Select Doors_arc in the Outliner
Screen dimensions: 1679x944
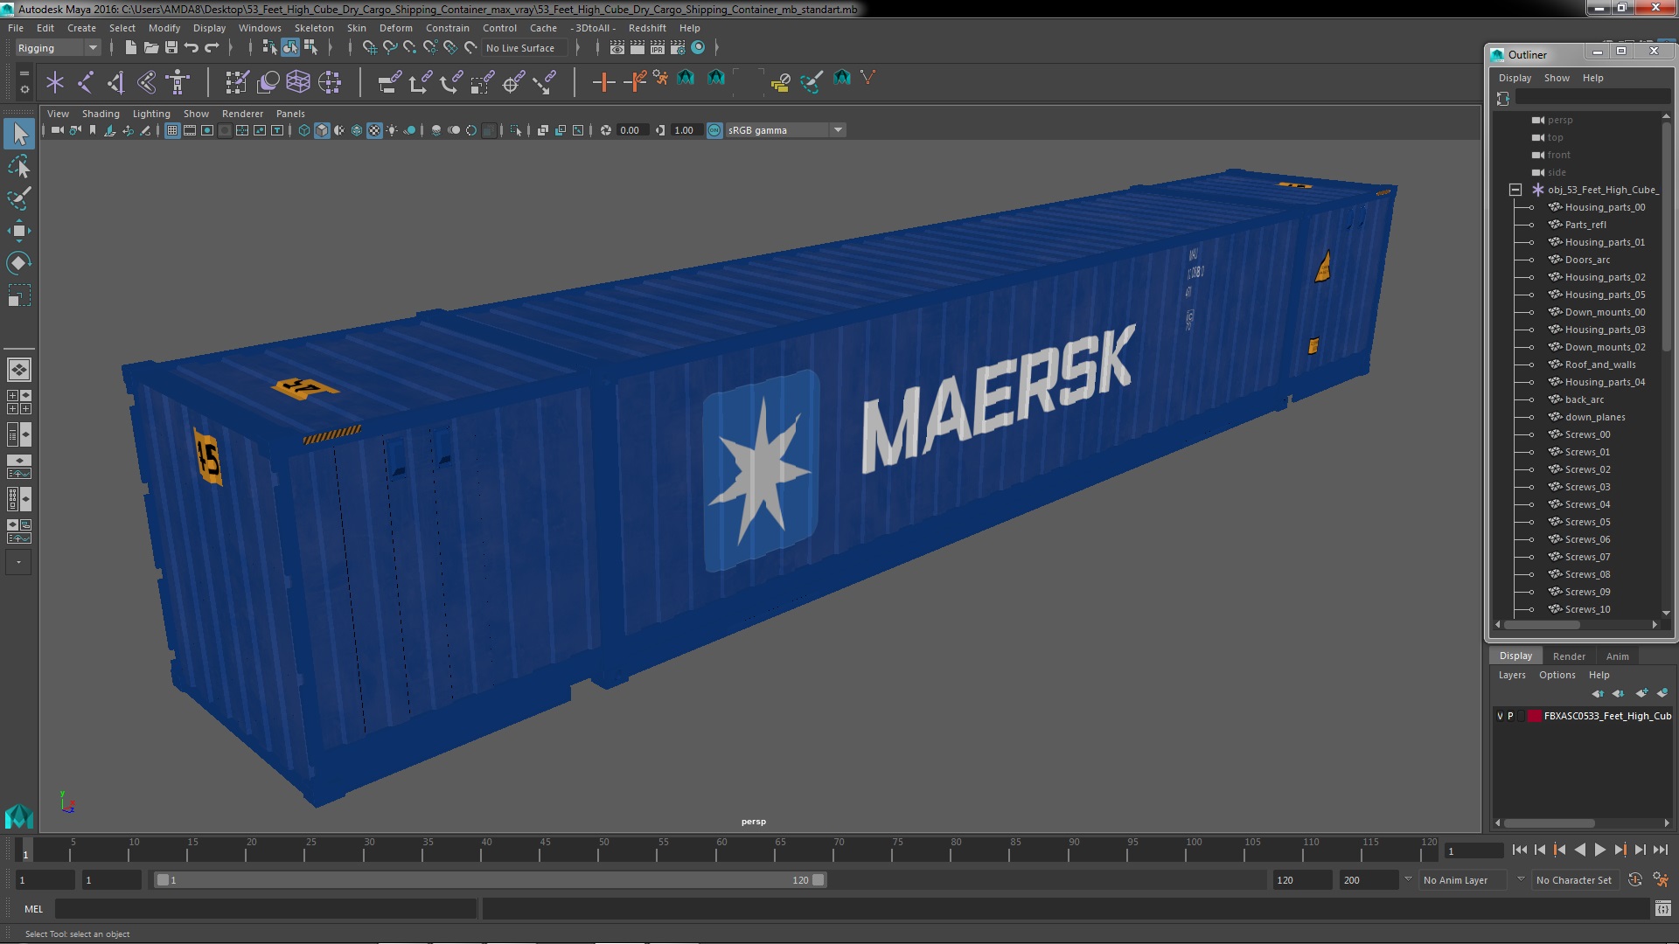tap(1587, 260)
